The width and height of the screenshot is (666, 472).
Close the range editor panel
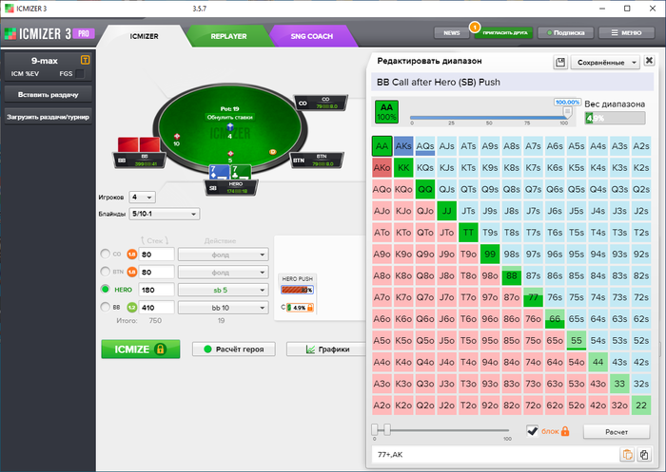tap(649, 61)
